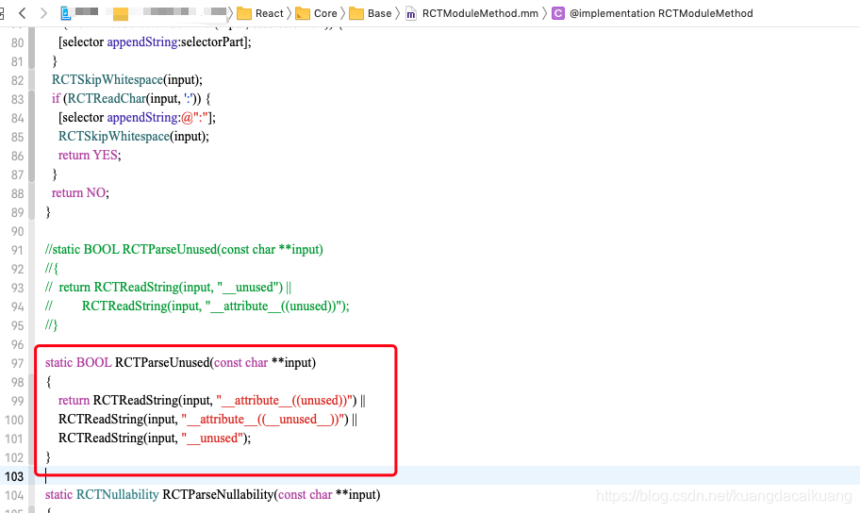
Task: Click line number 101 in the gutter
Action: [14, 439]
